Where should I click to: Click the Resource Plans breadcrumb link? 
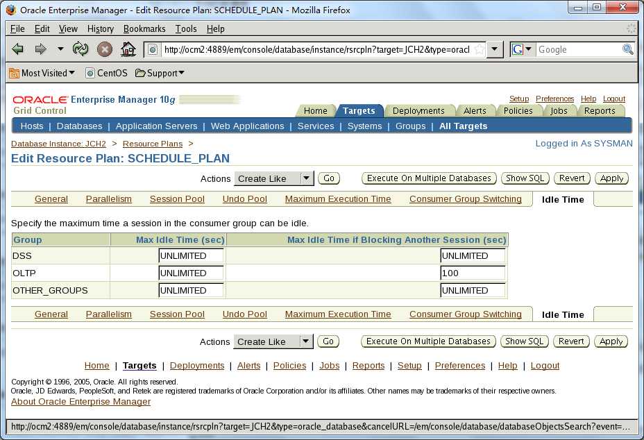click(x=153, y=144)
